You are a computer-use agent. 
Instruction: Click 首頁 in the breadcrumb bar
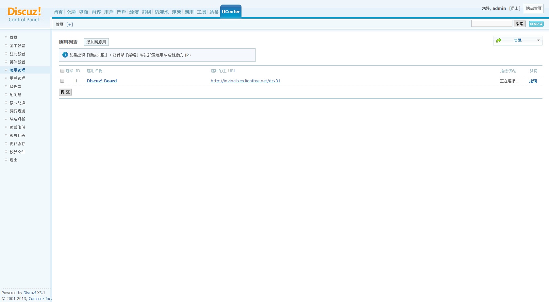[60, 25]
